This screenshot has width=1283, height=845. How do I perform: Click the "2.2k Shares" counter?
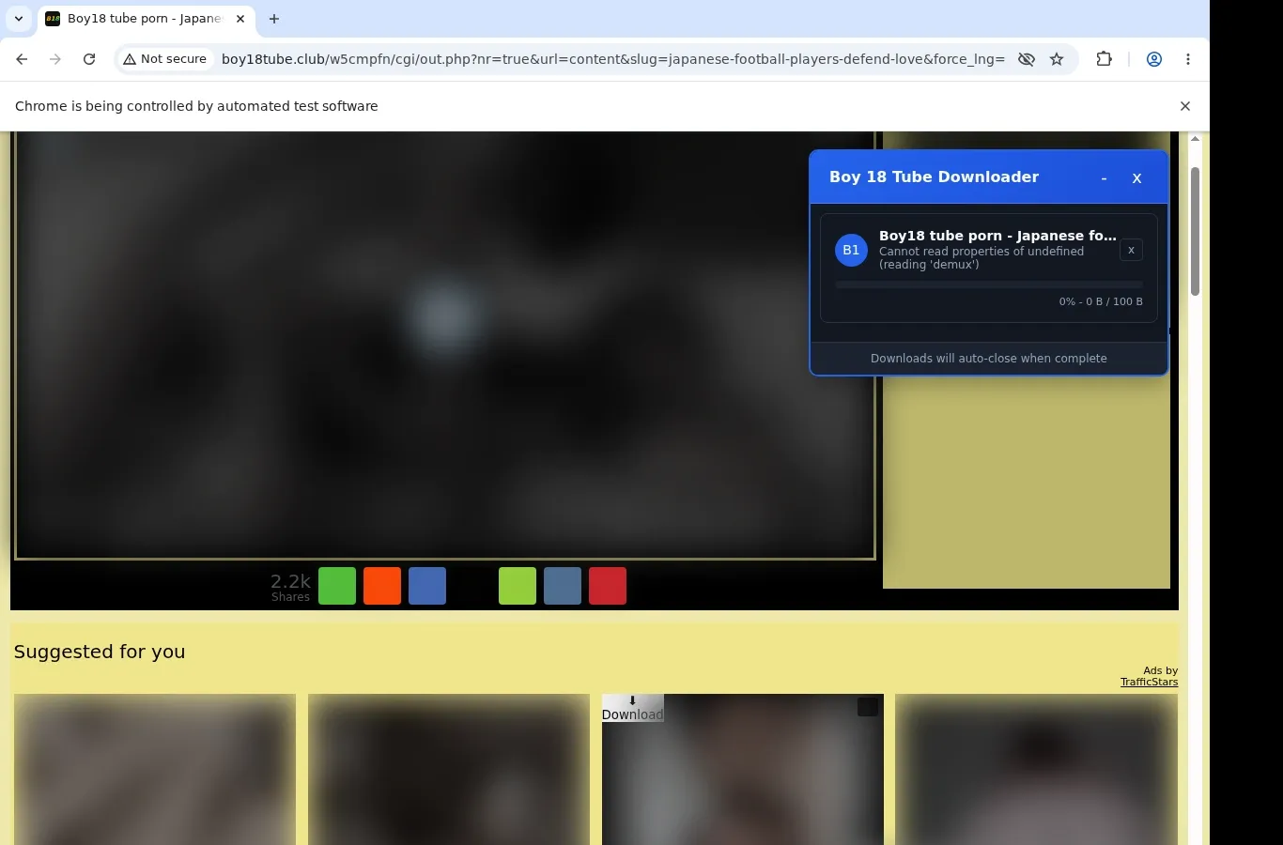(x=290, y=587)
